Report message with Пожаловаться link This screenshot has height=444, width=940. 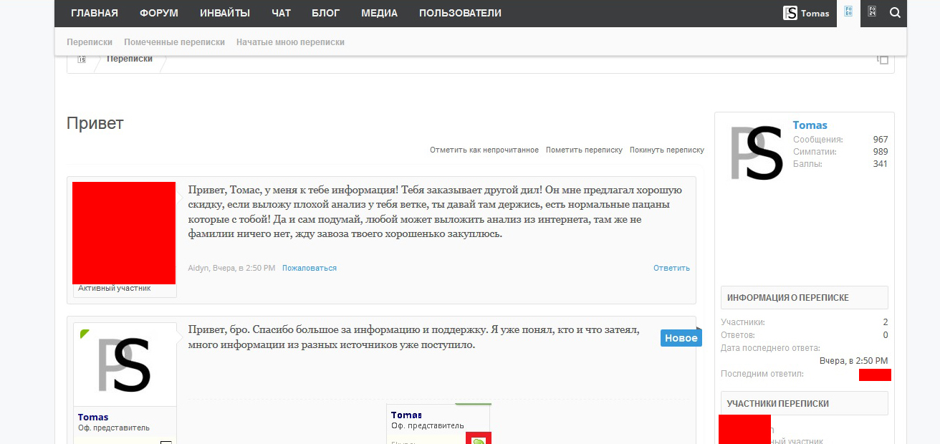(x=309, y=268)
